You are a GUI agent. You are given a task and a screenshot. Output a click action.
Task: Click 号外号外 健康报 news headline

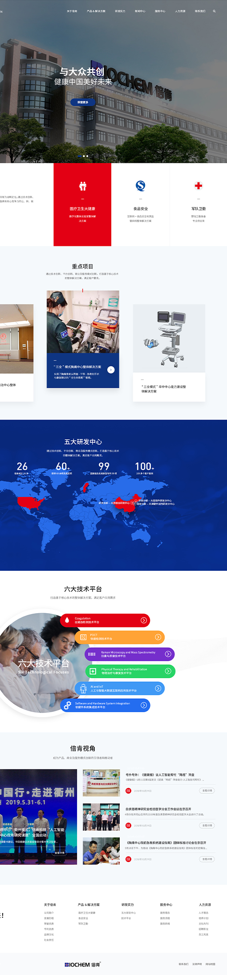pos(160,775)
